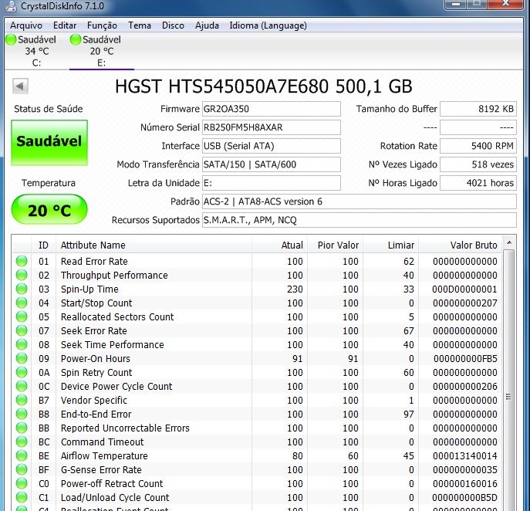Click the green status icon for Airflow Temperature
Viewport: 530px width, 511px height.
point(22,455)
